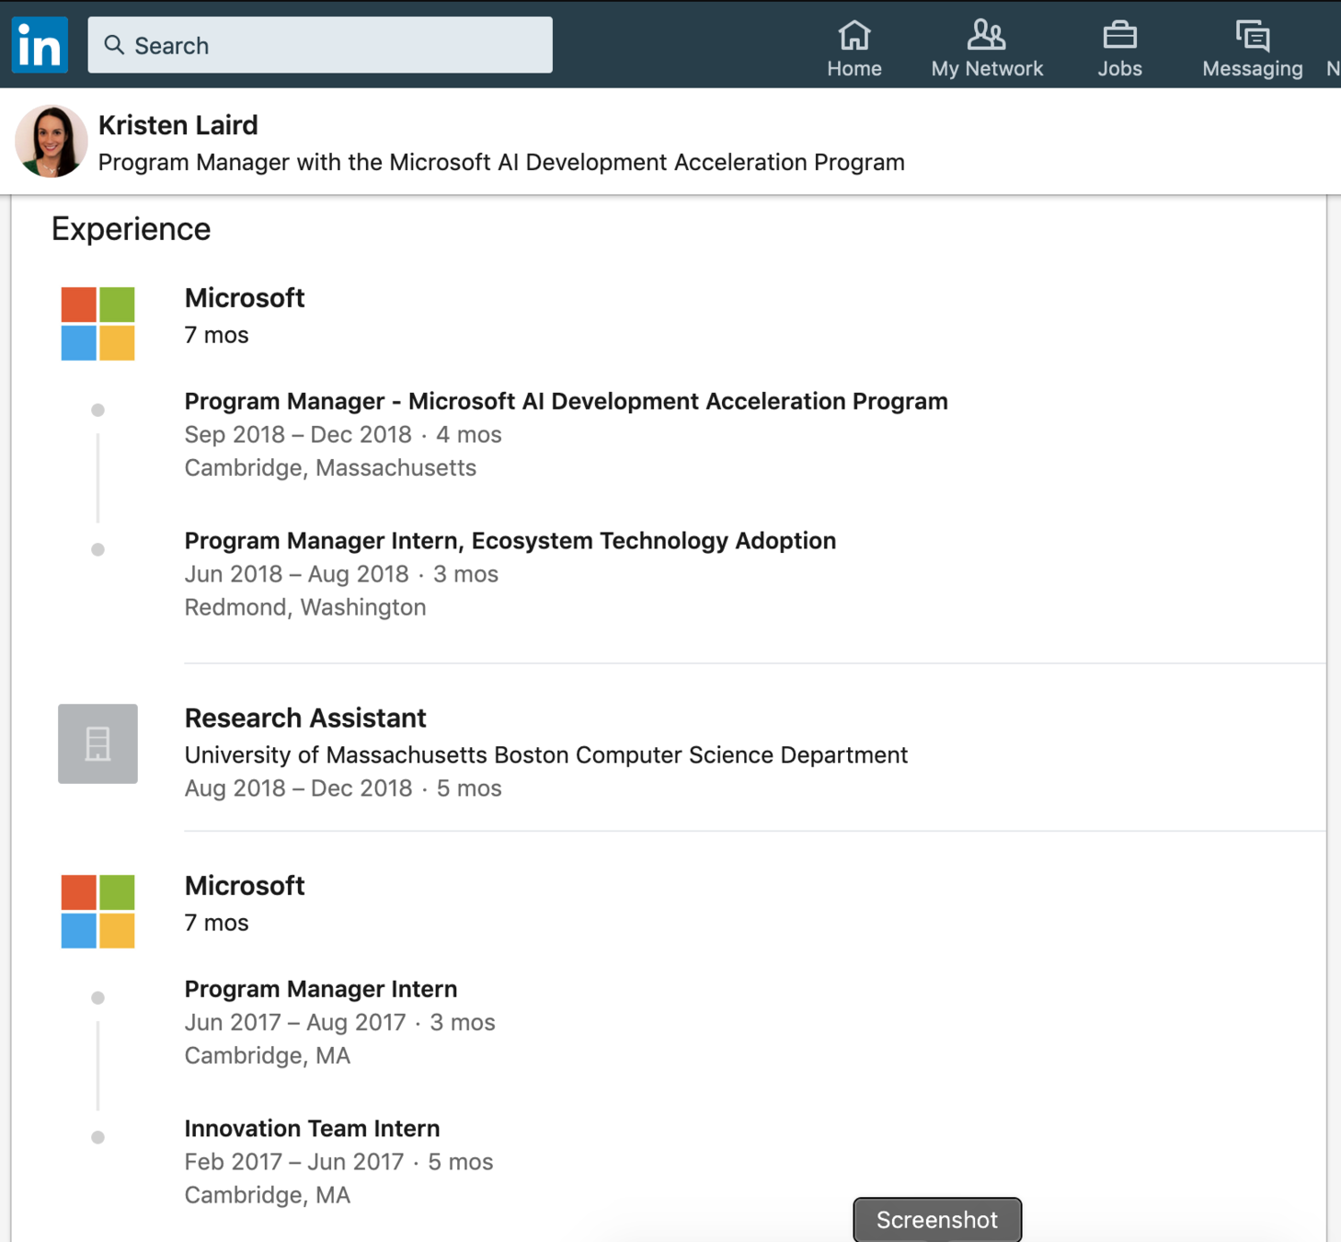Image resolution: width=1341 pixels, height=1242 pixels.
Task: Open the Jobs navigation item
Action: pos(1119,50)
